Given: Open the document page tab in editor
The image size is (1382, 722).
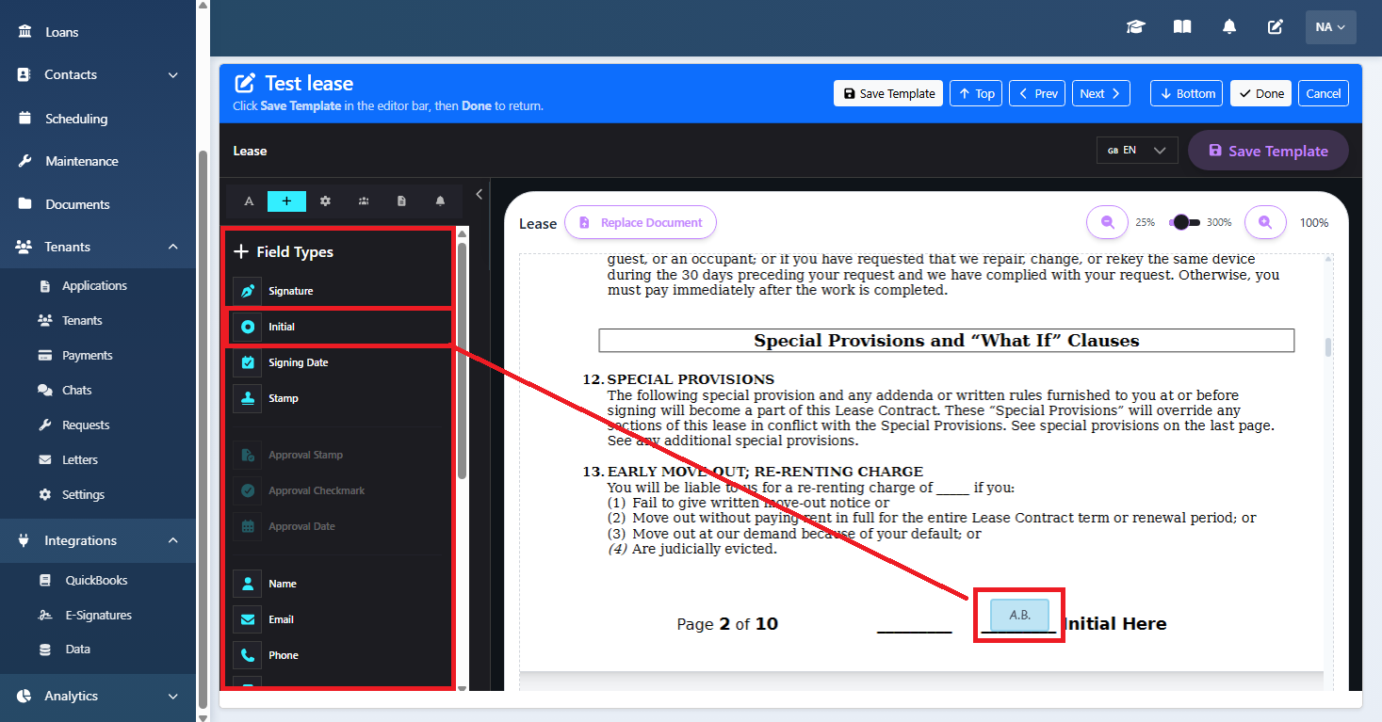Looking at the screenshot, I should click(x=401, y=201).
